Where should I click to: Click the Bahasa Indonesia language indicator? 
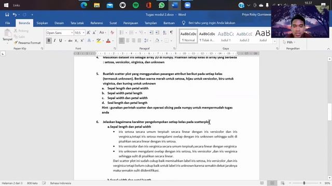(61, 183)
